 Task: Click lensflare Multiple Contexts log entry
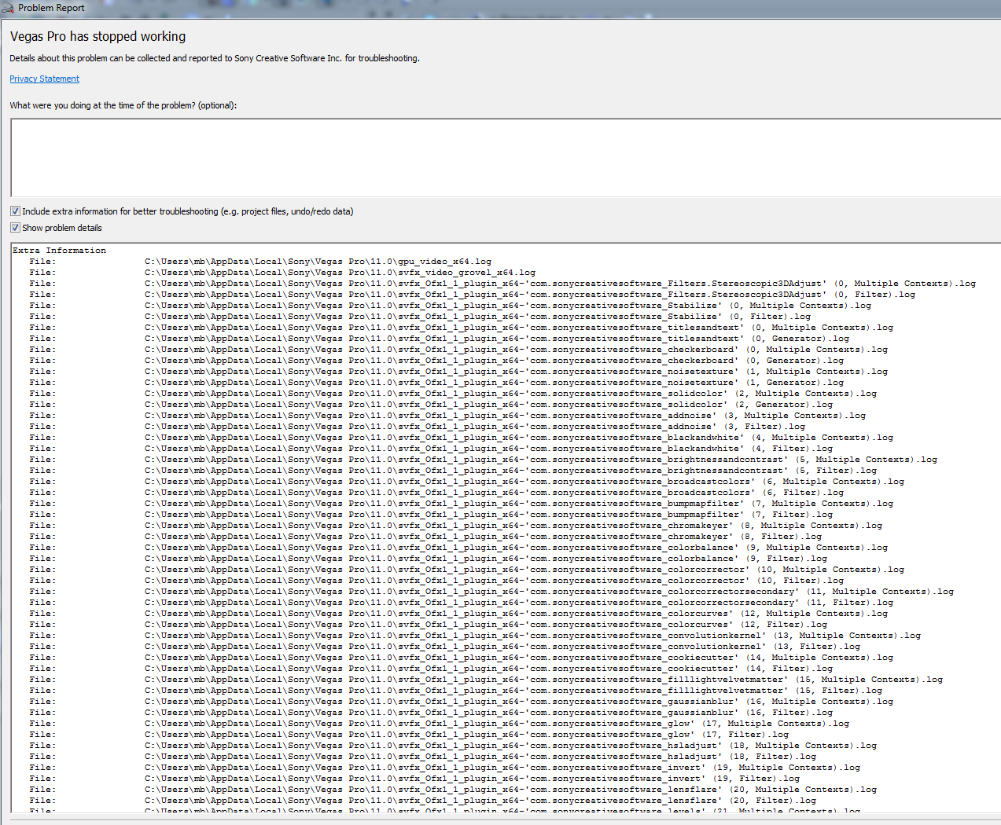click(453, 790)
